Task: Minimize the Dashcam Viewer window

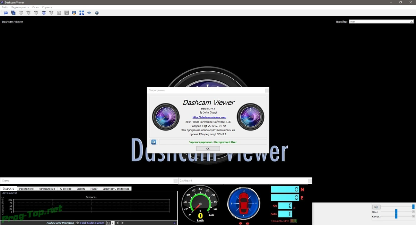Action: click(391, 2)
